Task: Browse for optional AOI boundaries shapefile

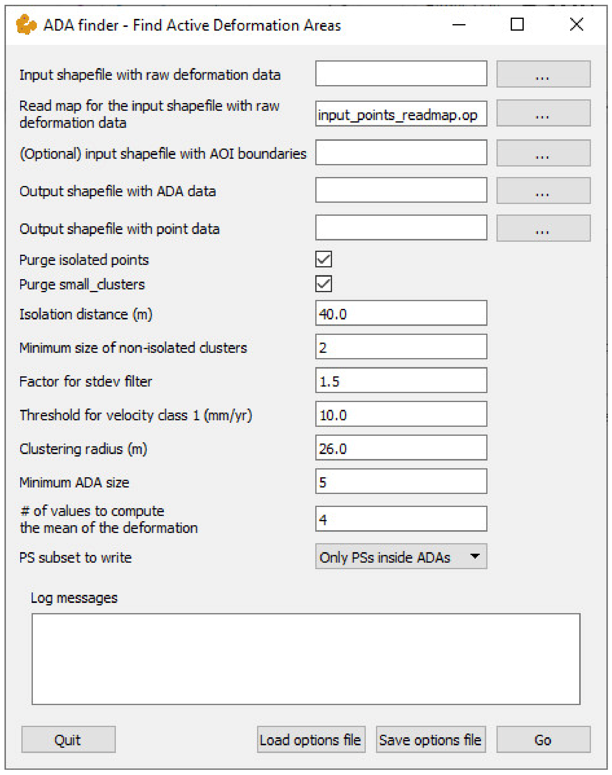Action: (543, 153)
